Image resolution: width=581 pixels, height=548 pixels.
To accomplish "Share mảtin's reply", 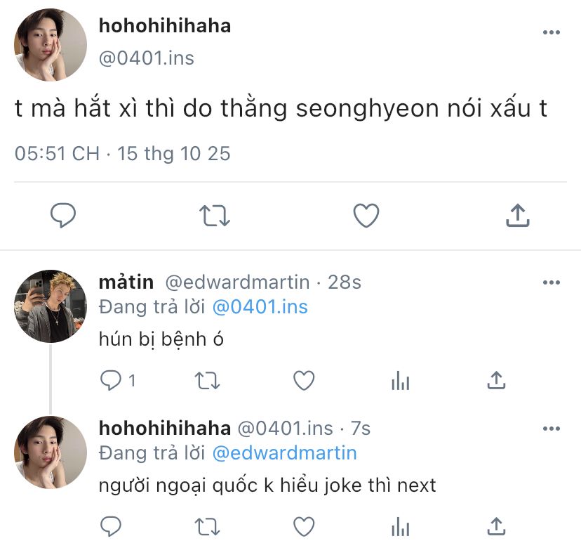I will (x=496, y=381).
